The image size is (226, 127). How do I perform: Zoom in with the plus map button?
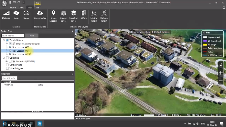221,73
